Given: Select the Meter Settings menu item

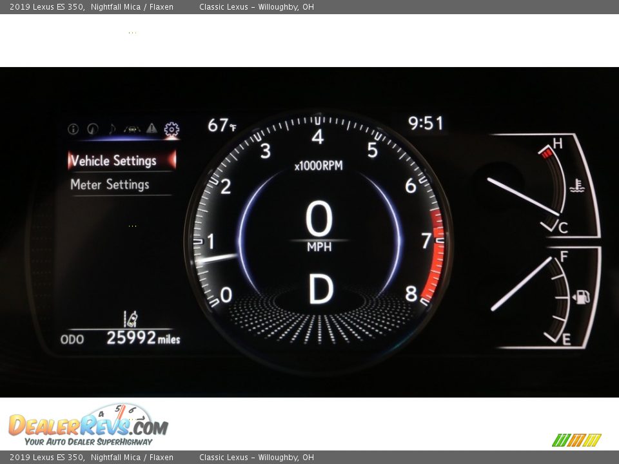Looking at the screenshot, I should click(110, 184).
